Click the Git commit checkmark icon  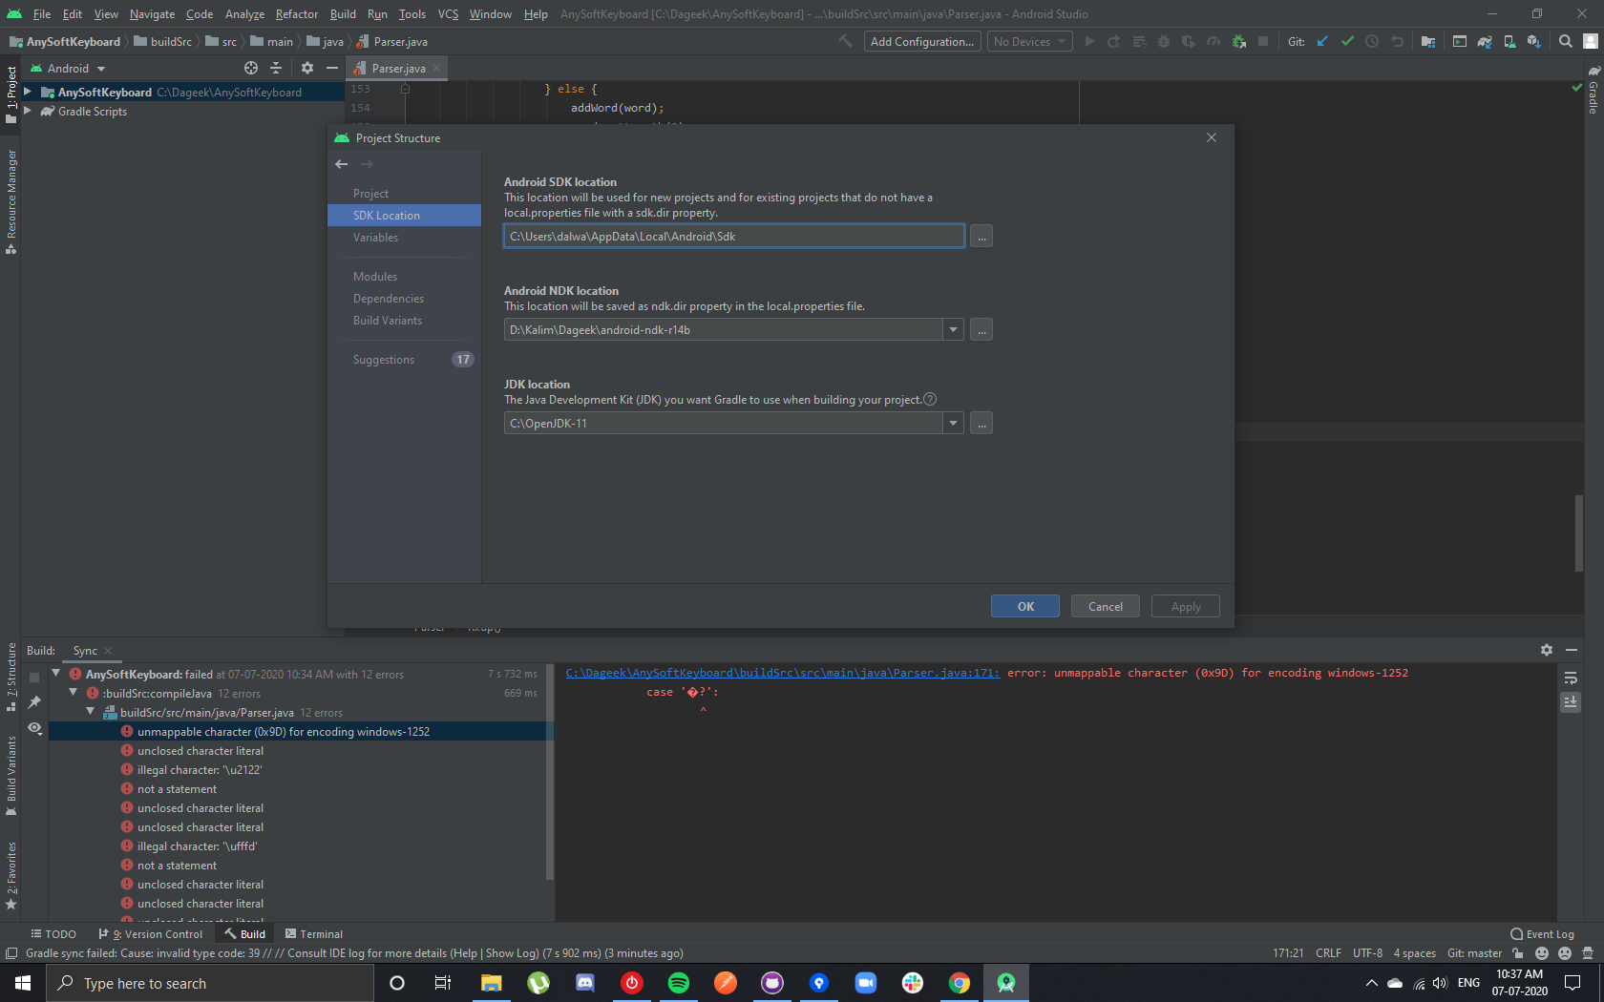coord(1347,41)
